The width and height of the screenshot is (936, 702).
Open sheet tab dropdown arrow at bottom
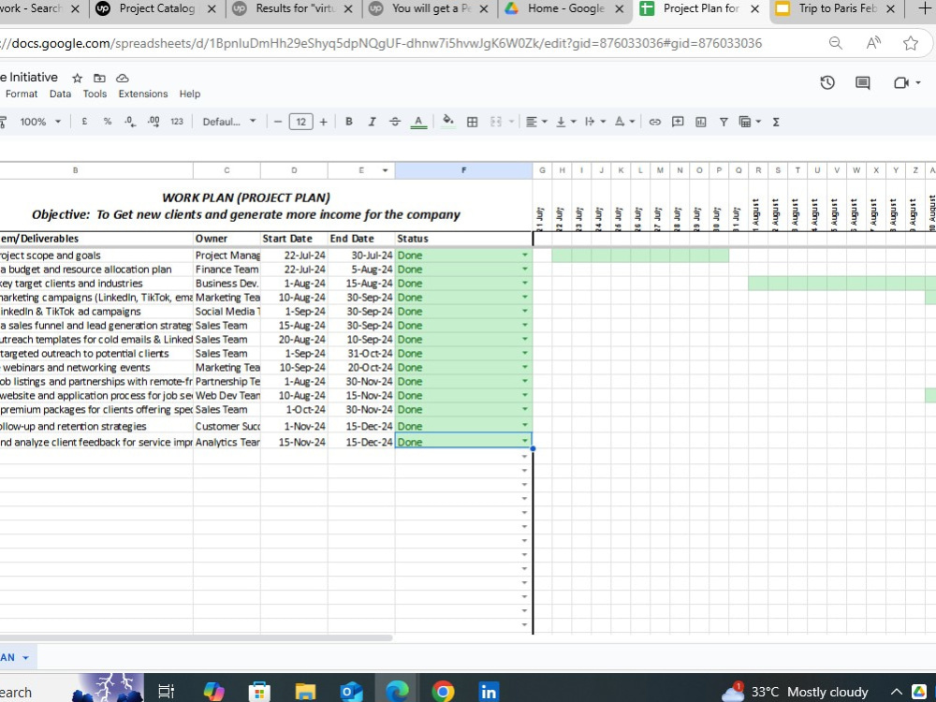click(25, 658)
